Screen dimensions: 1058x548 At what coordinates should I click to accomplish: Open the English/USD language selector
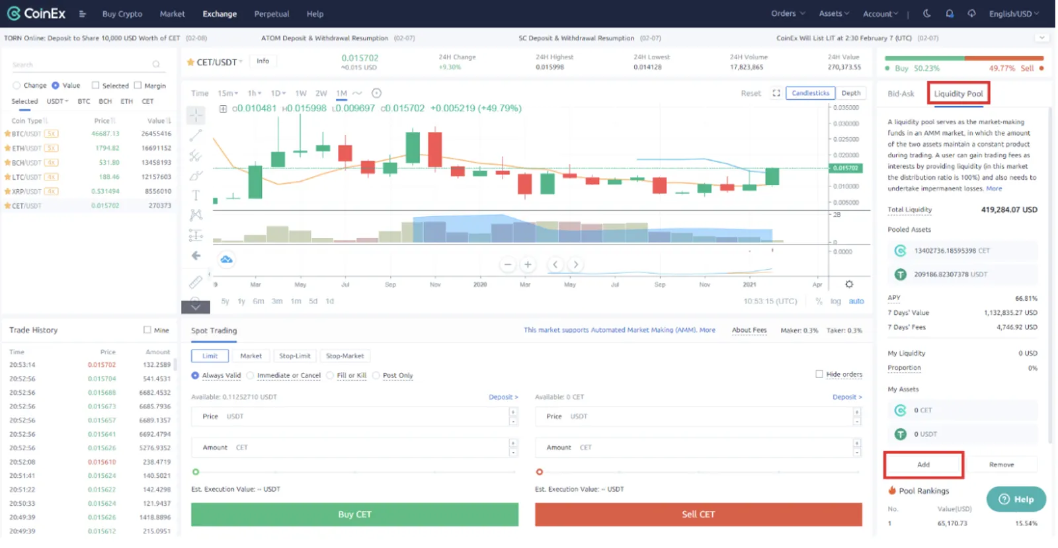[x=1014, y=14]
